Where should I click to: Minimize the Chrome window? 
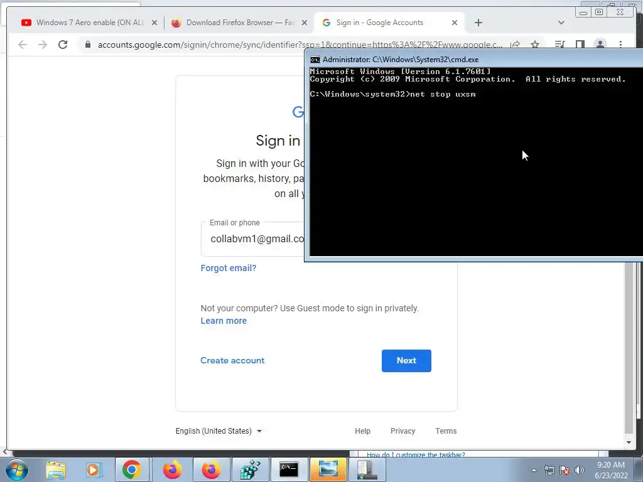[x=583, y=13]
